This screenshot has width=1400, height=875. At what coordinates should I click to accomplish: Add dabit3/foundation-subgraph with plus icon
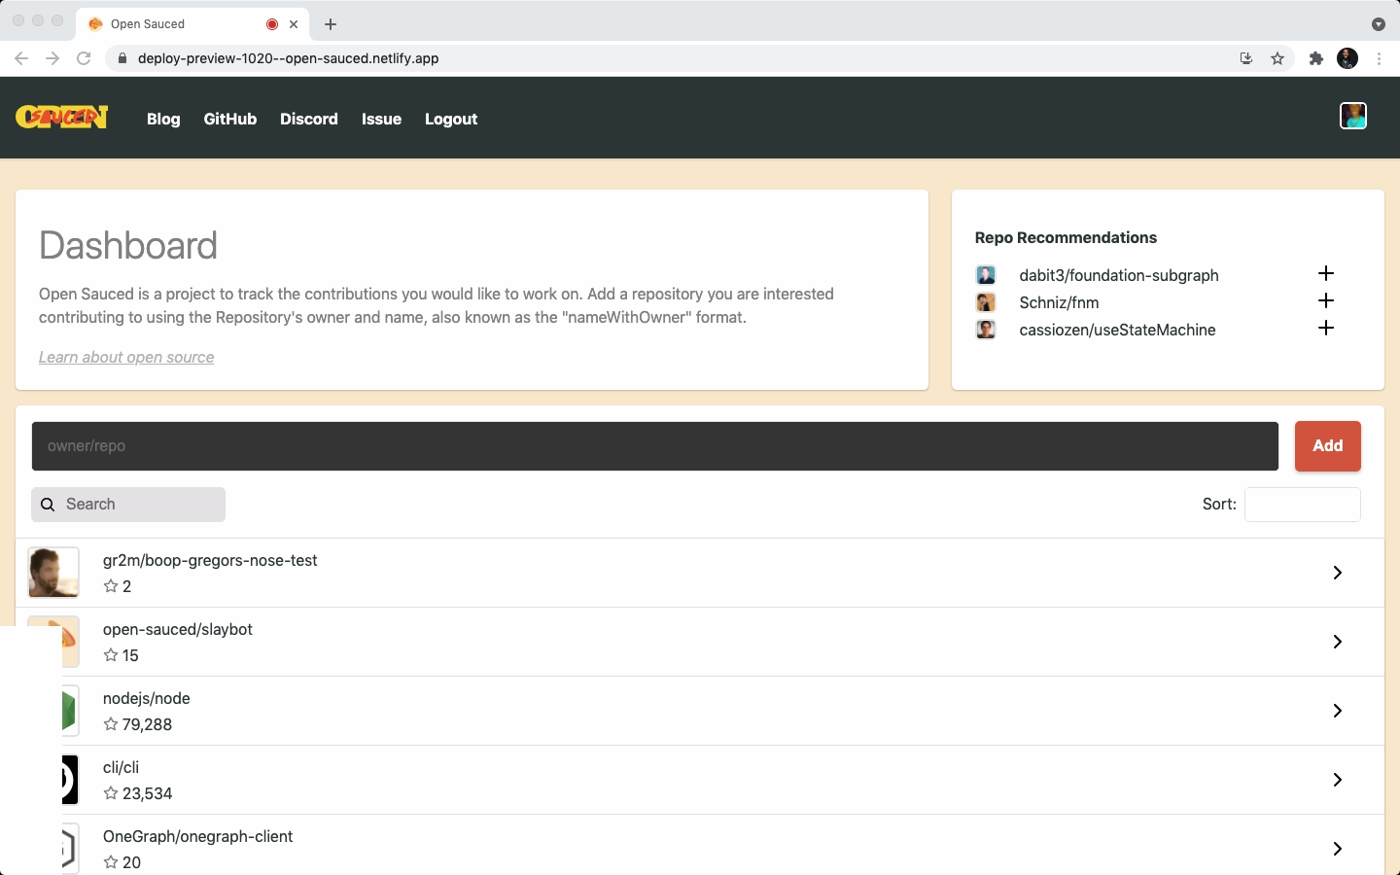(1326, 273)
